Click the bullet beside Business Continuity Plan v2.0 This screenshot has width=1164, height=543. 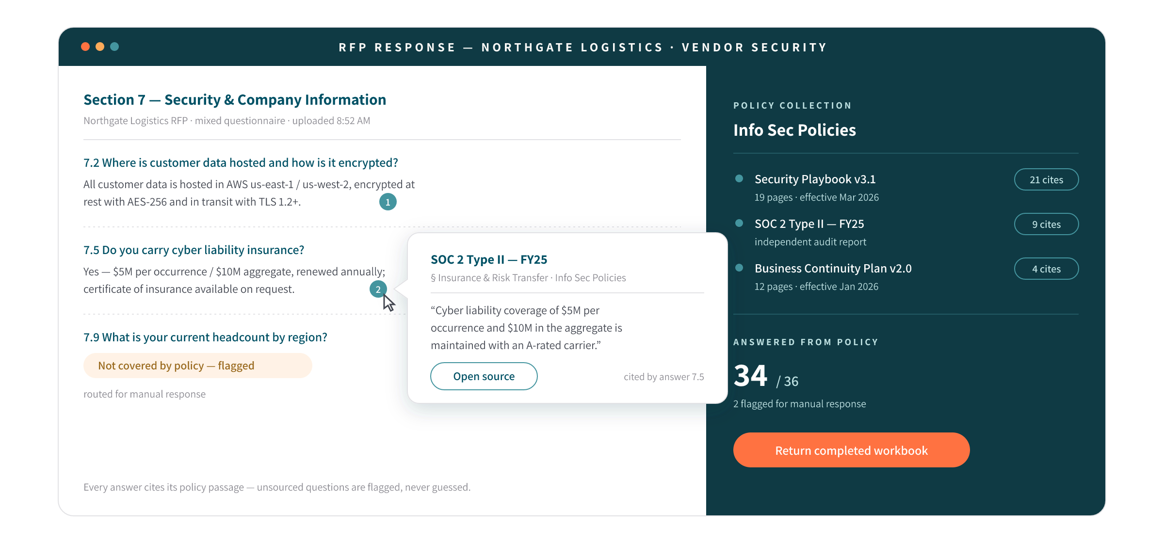739,268
